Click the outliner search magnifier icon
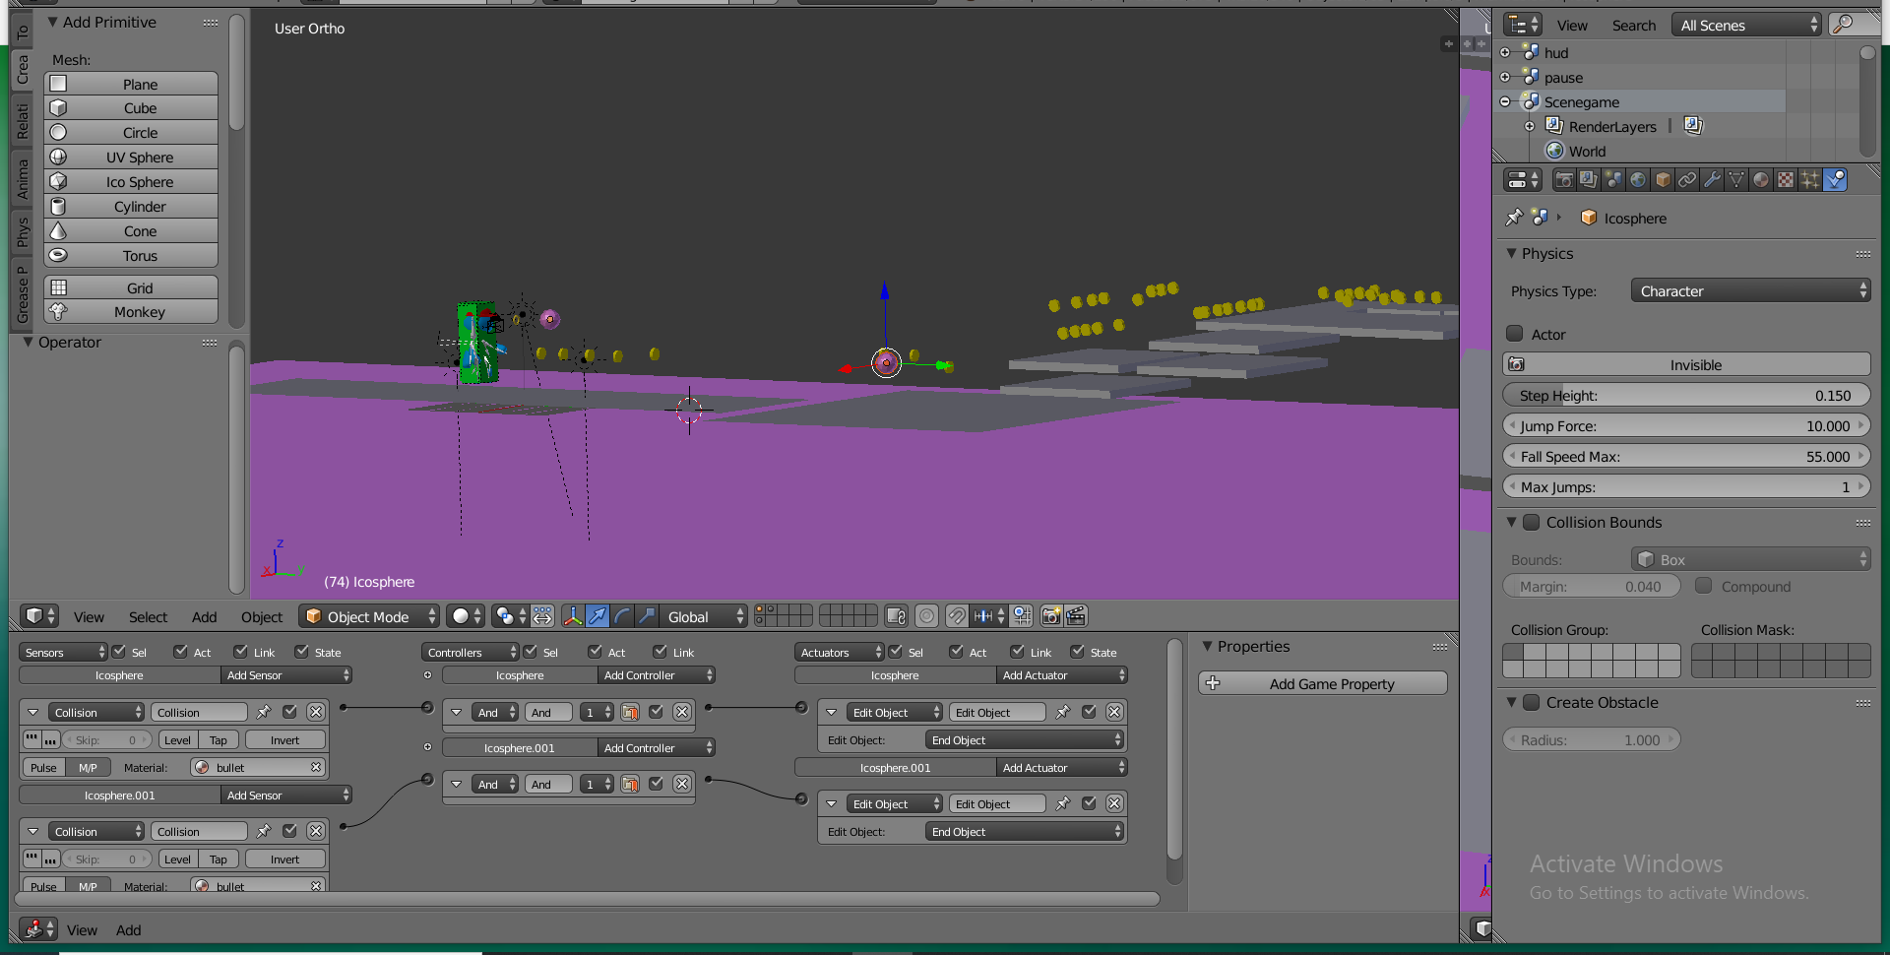The width and height of the screenshot is (1890, 955). 1845,25
